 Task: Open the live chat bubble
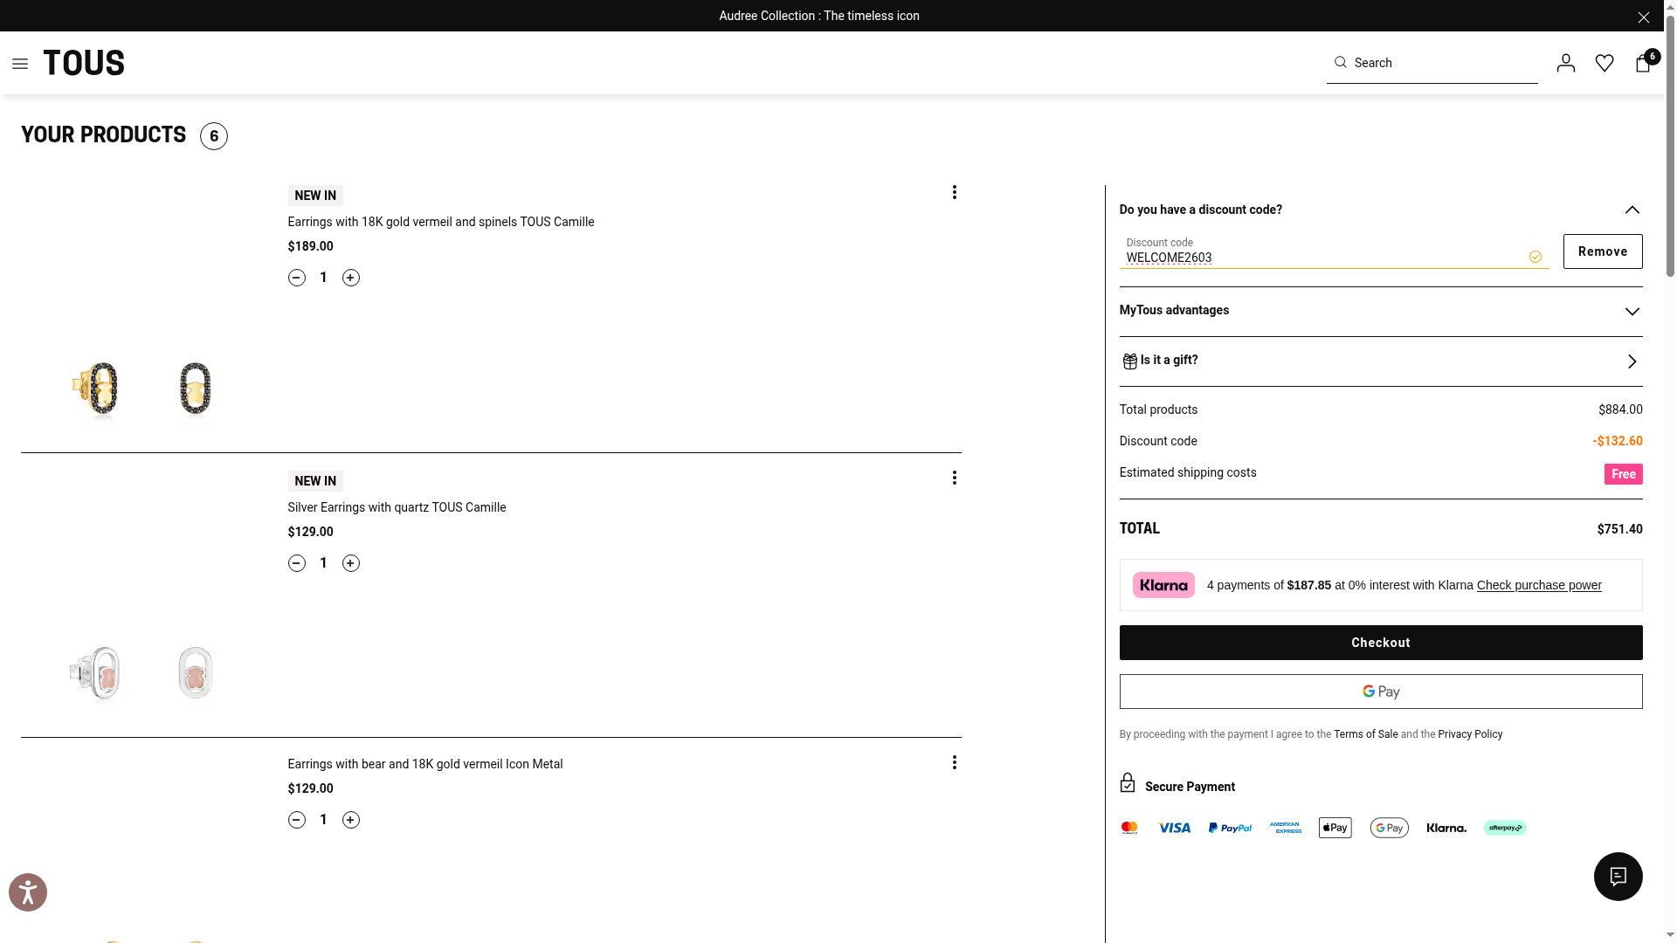tap(1618, 877)
